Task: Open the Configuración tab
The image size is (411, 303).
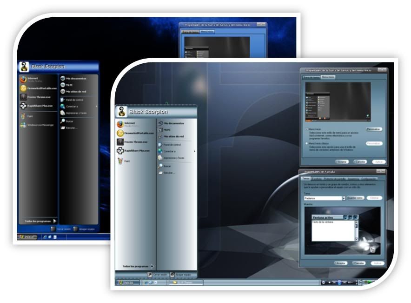Action: point(369,179)
